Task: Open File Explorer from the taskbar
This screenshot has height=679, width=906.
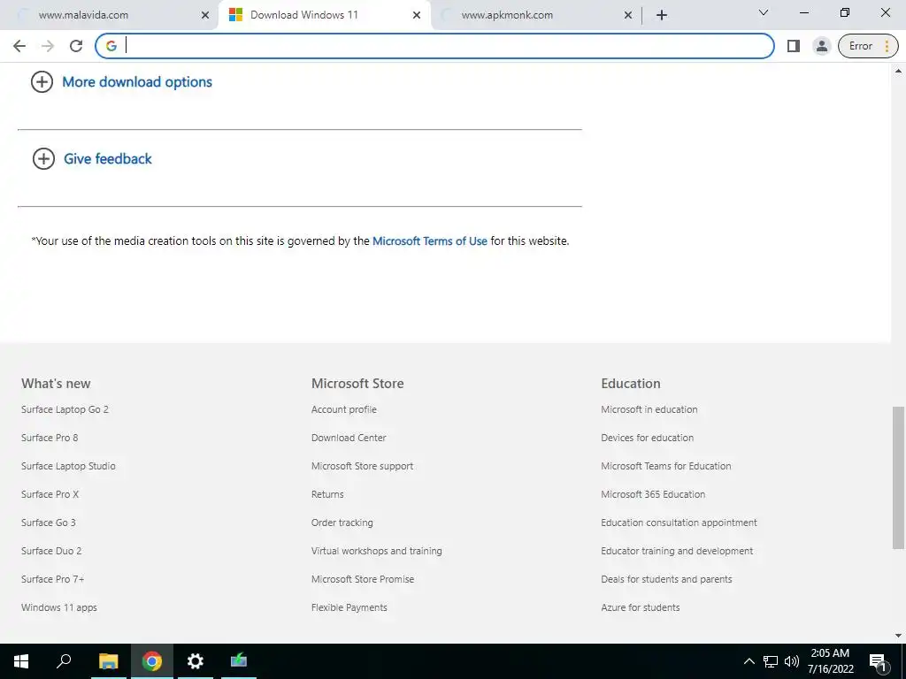Action: click(x=108, y=661)
